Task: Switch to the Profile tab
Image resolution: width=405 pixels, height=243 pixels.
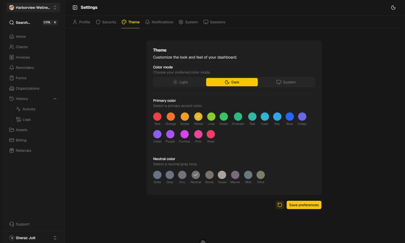Action: pyautogui.click(x=82, y=22)
